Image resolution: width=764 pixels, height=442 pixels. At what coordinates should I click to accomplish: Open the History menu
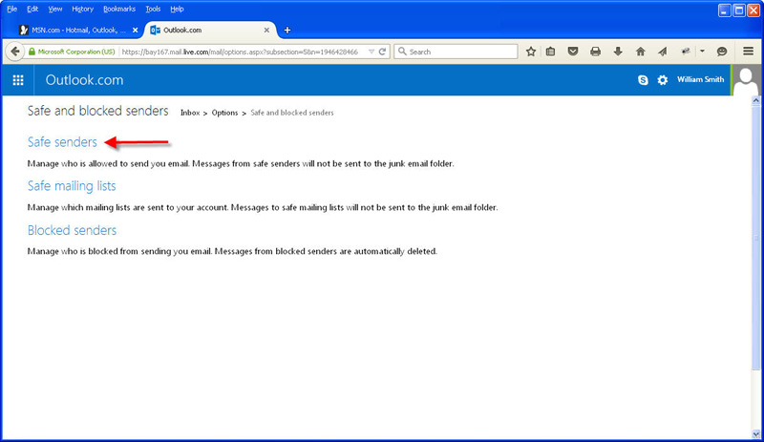82,9
